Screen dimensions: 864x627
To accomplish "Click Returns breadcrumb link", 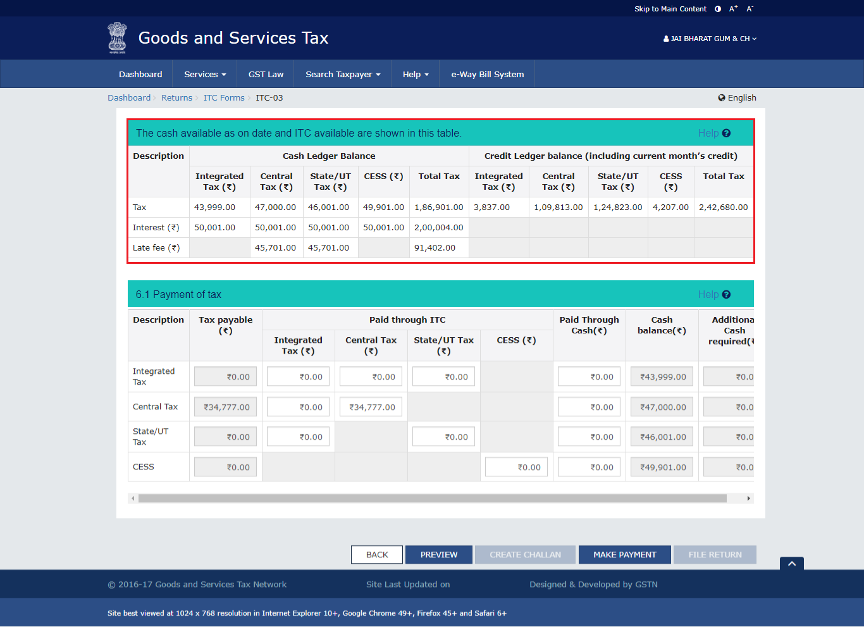I will pyautogui.click(x=176, y=98).
